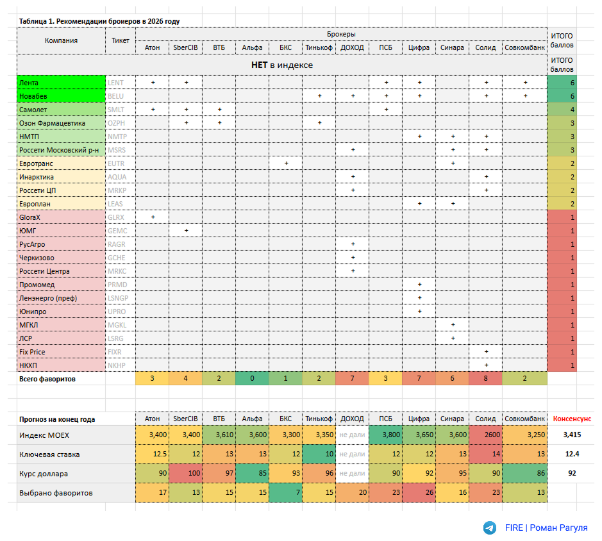Click the 'Индекс МОЕХ' row label

pyautogui.click(x=76, y=435)
